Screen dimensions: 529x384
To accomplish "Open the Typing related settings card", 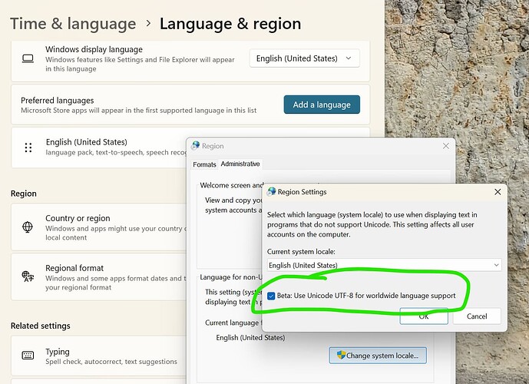I will pyautogui.click(x=98, y=356).
